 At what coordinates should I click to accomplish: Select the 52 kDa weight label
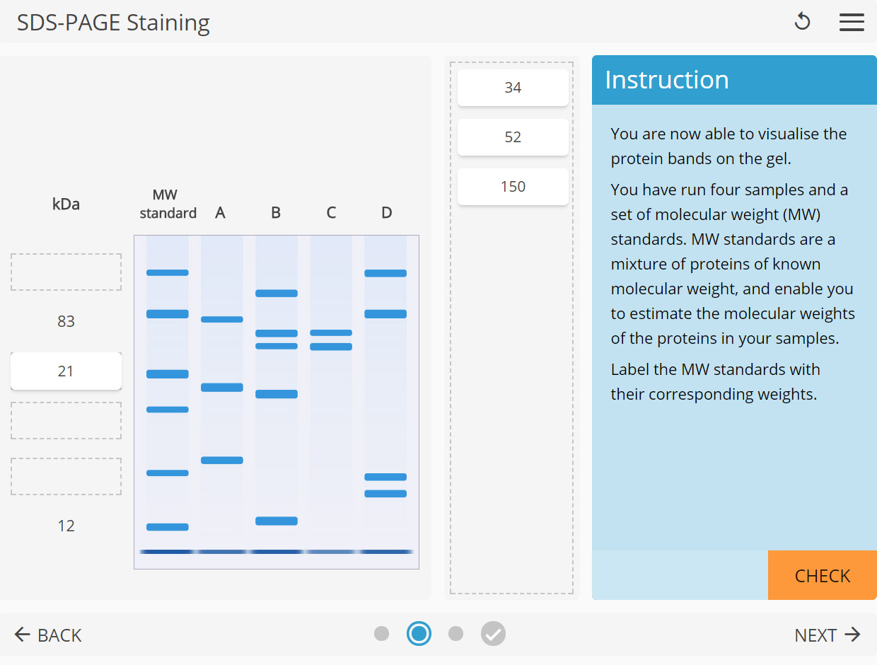513,137
